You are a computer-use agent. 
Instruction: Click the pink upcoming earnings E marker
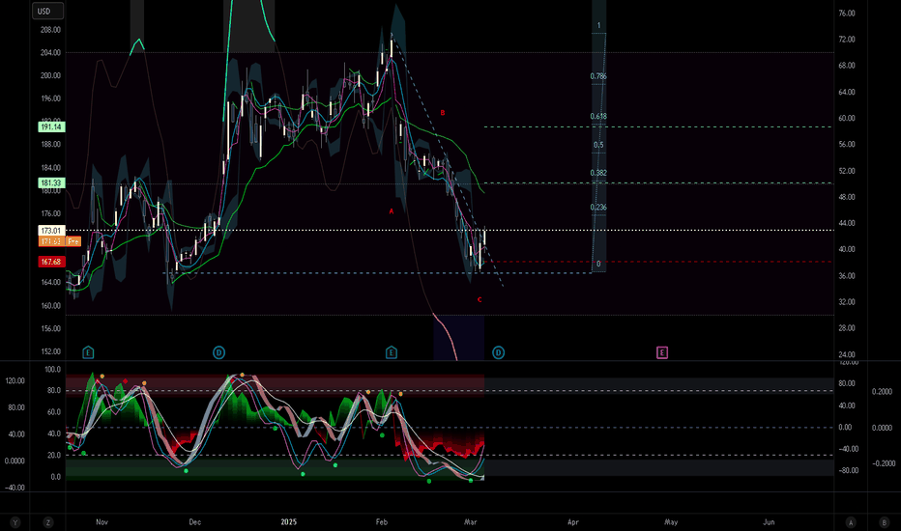coord(662,352)
